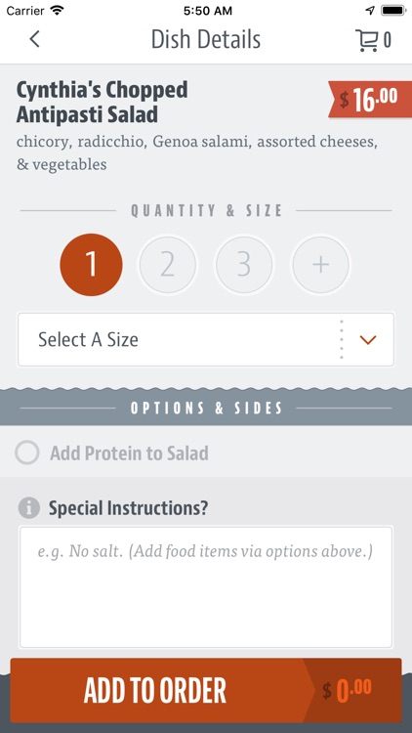Screen dimensions: 412x733
Task: Tap the Add To Order button
Action: pyautogui.click(x=155, y=690)
